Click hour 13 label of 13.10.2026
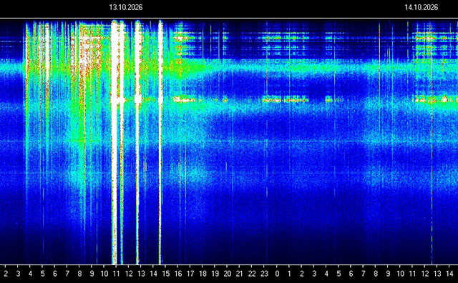 tap(142, 274)
